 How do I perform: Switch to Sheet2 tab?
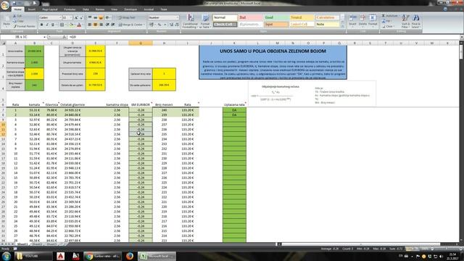[x=37, y=244]
